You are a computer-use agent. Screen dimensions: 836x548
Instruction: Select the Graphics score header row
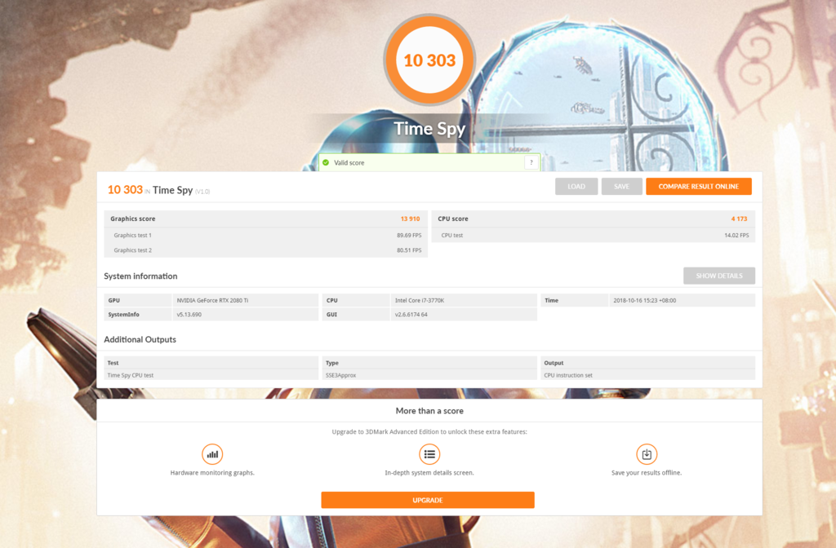[265, 219]
